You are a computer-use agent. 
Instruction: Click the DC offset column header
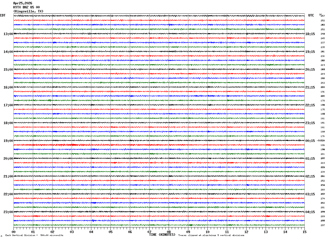coord(321,15)
